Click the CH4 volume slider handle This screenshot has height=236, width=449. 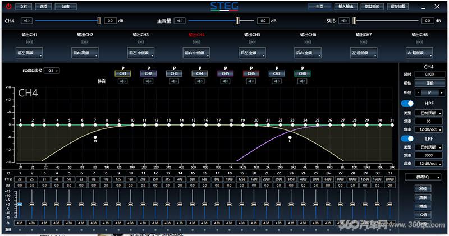(x=99, y=21)
